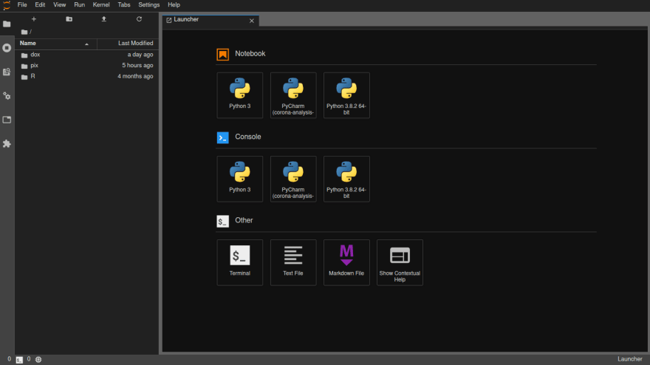Open the Open Tabs sidebar icon
Screen dimensions: 650x365
tap(7, 120)
